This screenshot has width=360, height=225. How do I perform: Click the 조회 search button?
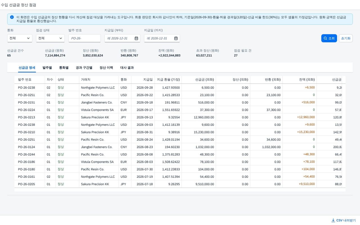click(x=329, y=38)
